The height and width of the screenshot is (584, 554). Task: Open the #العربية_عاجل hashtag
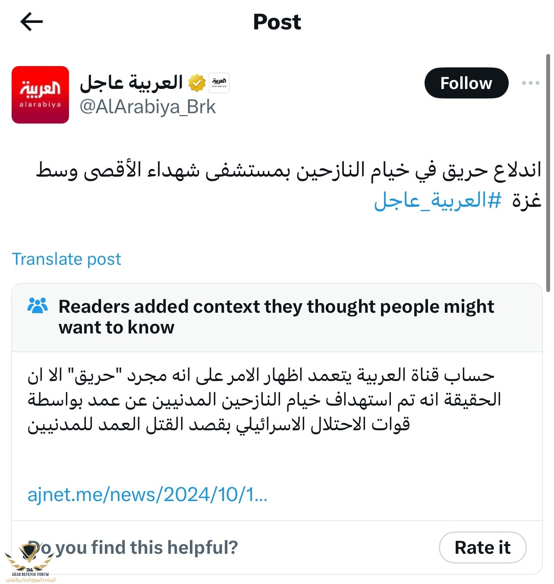pyautogui.click(x=438, y=200)
